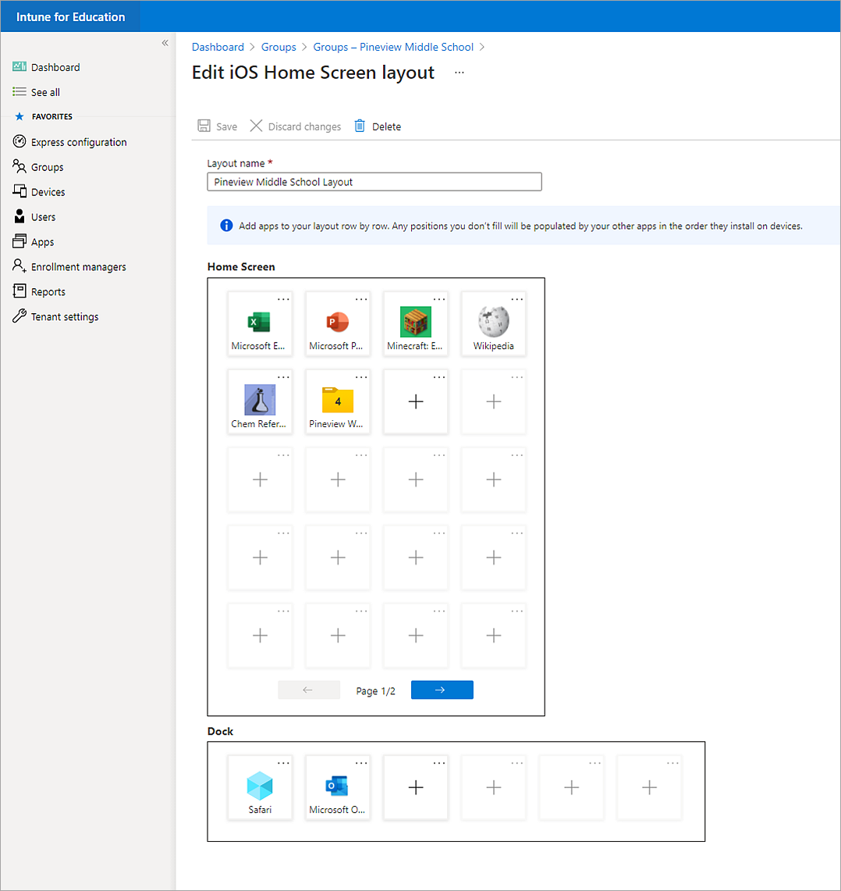Click the Dashboard breadcrumb link

(x=218, y=47)
